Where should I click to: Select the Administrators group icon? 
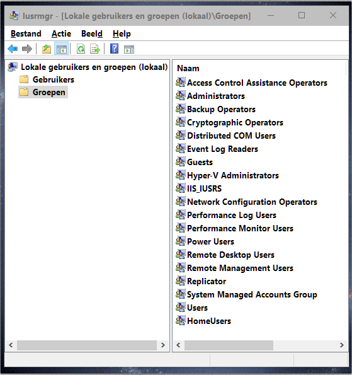pyautogui.click(x=181, y=96)
